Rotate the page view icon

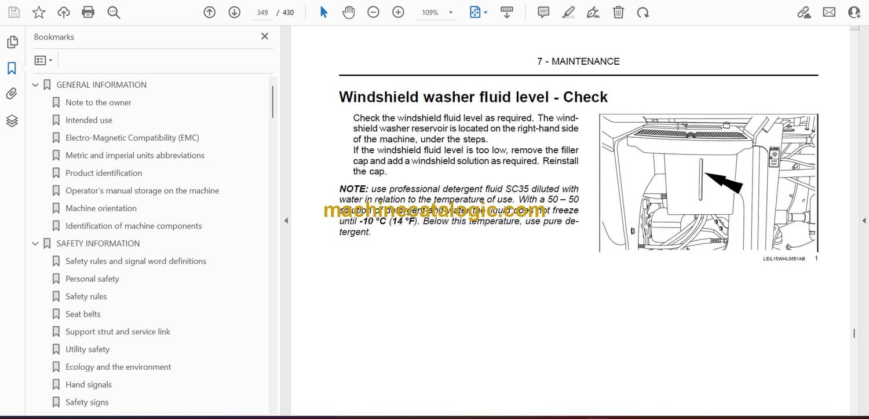642,12
